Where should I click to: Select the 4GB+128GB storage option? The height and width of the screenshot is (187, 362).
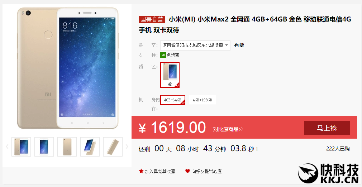[x=203, y=100]
